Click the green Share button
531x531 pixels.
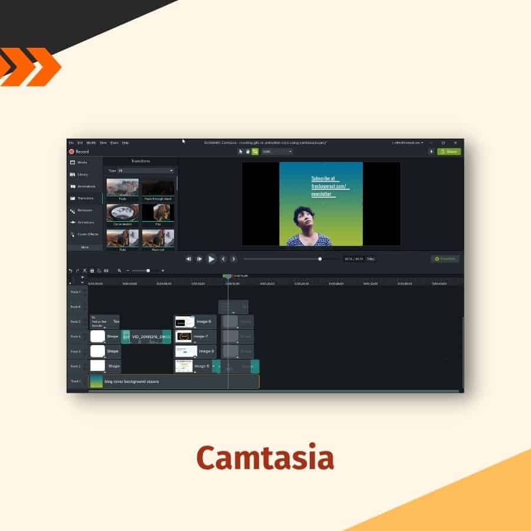coord(449,152)
